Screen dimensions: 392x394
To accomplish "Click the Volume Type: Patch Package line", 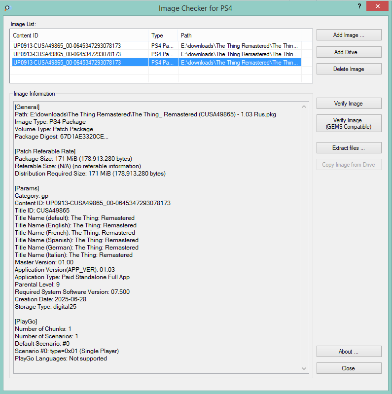I will click(x=54, y=129).
